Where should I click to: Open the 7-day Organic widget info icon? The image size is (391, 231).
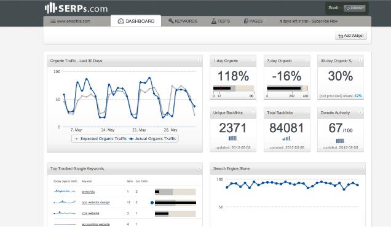coord(307,61)
